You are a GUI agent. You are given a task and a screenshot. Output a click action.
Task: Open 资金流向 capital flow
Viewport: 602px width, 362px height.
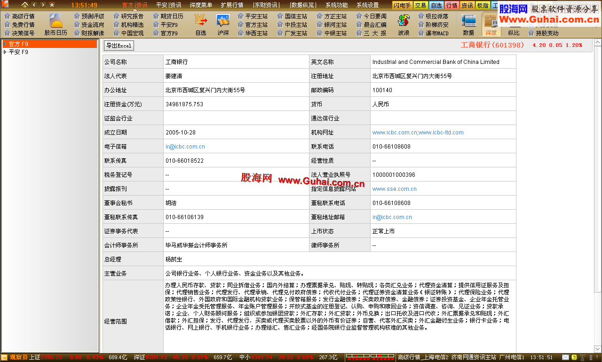click(x=89, y=24)
